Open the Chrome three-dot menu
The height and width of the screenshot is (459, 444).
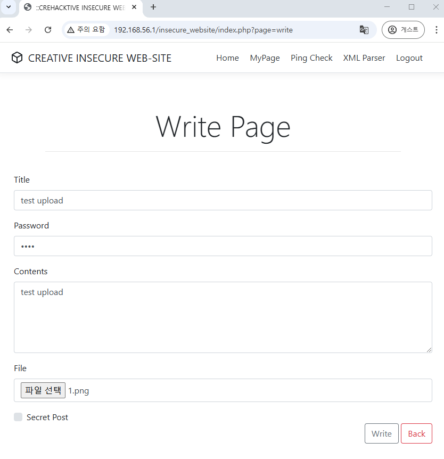pos(436,30)
